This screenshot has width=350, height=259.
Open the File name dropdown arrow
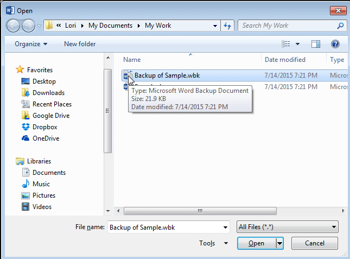225,227
